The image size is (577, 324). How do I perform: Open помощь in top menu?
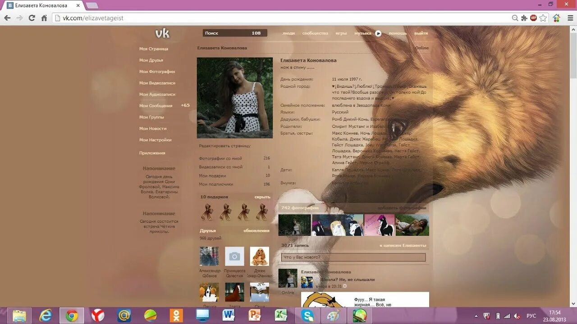point(398,33)
